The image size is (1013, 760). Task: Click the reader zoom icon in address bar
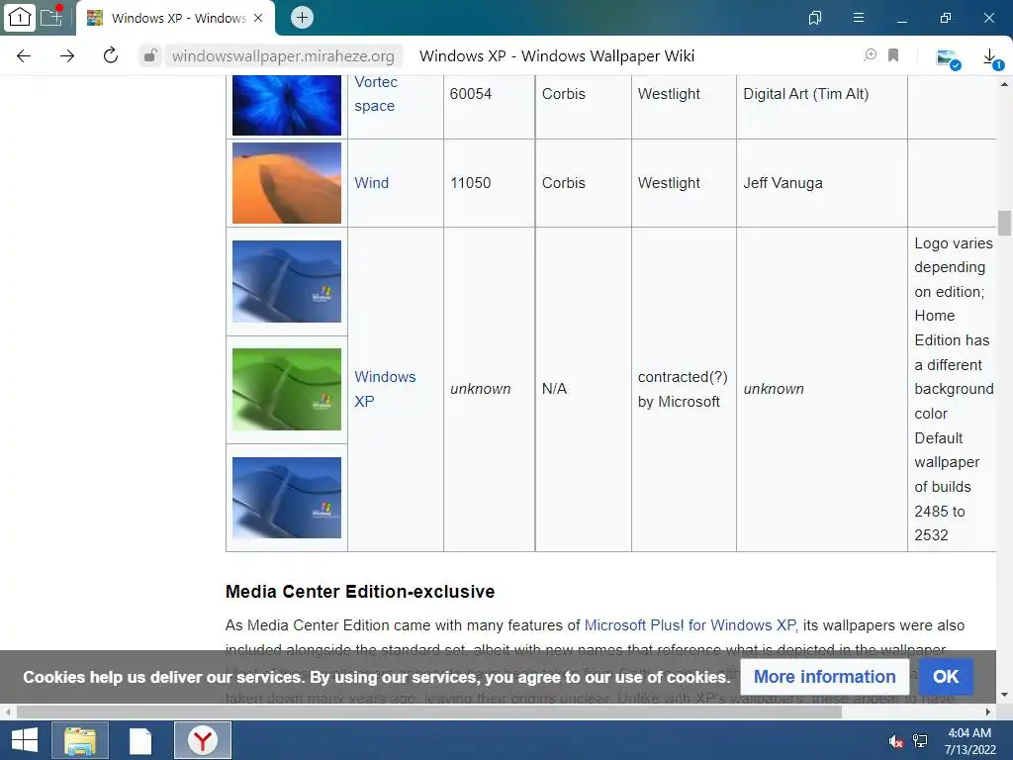click(871, 55)
